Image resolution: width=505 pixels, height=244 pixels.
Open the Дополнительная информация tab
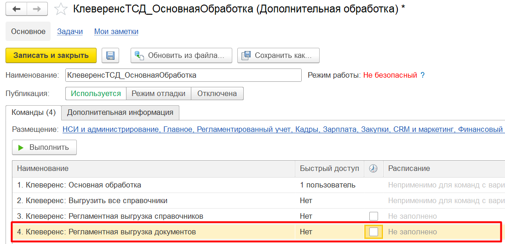pos(120,113)
